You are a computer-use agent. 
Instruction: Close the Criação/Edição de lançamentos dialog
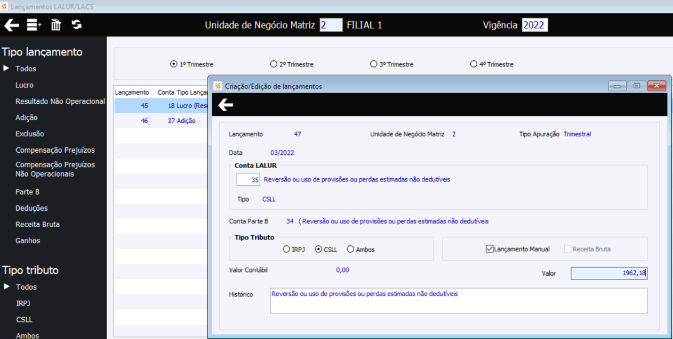coord(657,86)
